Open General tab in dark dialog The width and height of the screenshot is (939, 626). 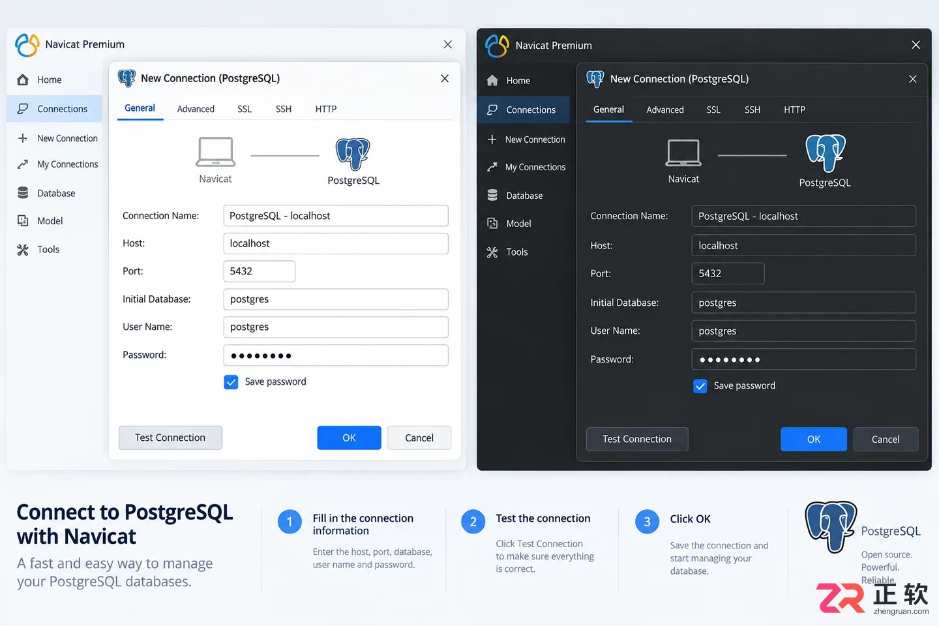(x=609, y=110)
